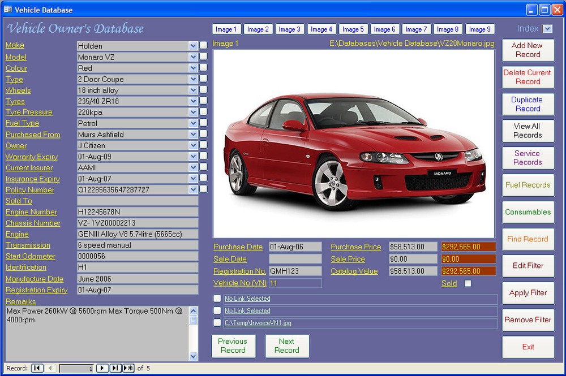Go to the first record using navigator icon
The width and height of the screenshot is (566, 376).
36,368
